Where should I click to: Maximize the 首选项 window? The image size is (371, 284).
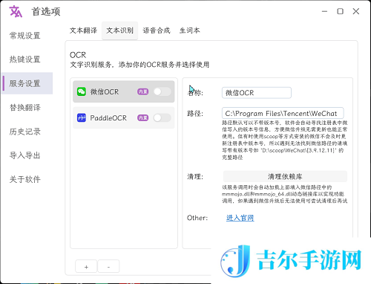(x=341, y=11)
